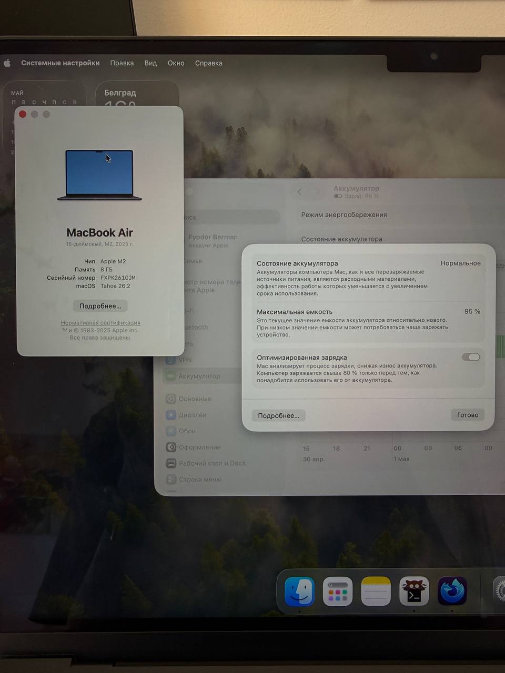Click Готово in the battery dialog
The height and width of the screenshot is (673, 505).
(468, 415)
